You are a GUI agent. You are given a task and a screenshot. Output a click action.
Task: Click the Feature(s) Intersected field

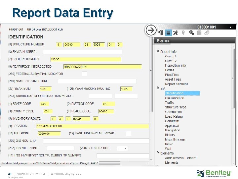tap(102, 67)
